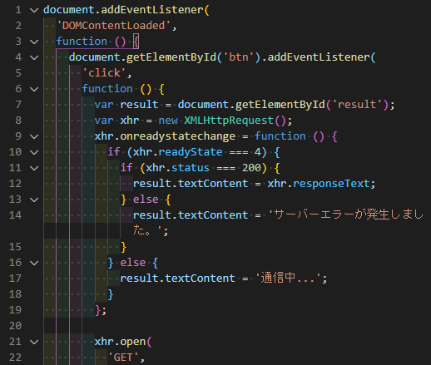Collapse the fold chevron on line 21
The image size is (431, 365).
click(x=34, y=342)
